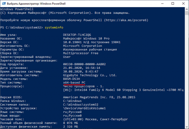Click the 'Модель системы:' label
Viewport: 189px width, 129px height.
pyautogui.click(x=14, y=79)
